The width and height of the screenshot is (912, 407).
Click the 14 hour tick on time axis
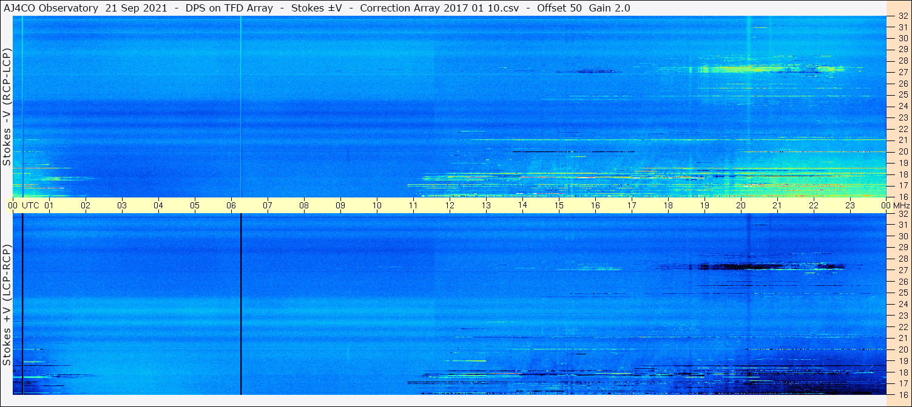[x=522, y=205]
